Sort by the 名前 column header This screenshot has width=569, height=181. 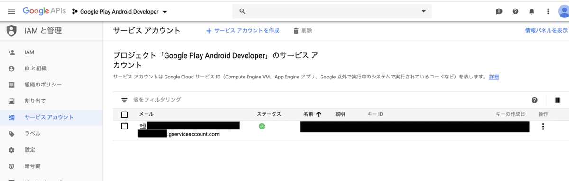pos(312,114)
